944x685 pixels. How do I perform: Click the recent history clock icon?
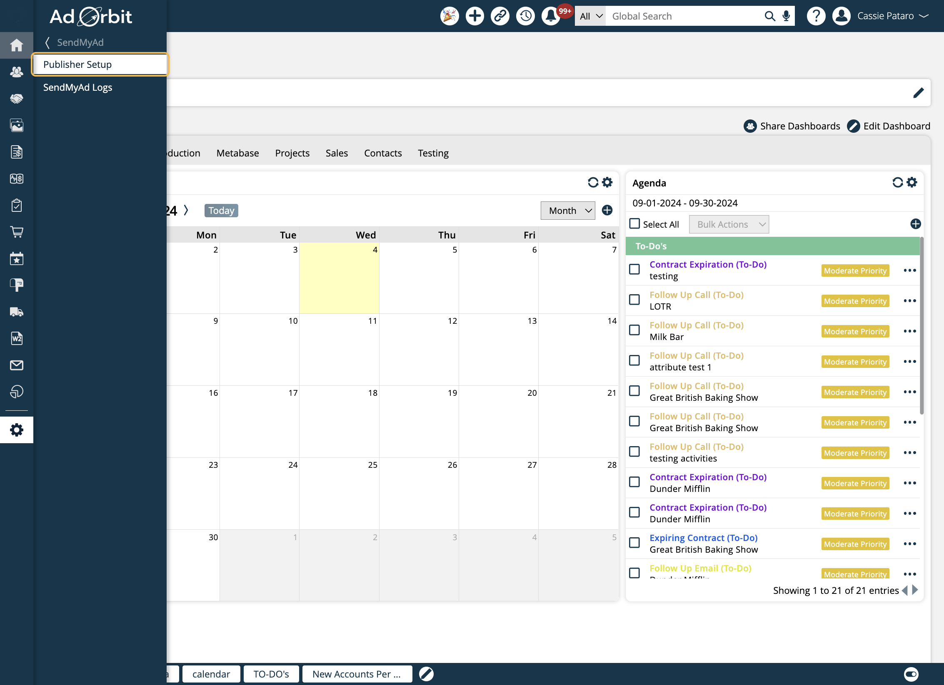(525, 16)
